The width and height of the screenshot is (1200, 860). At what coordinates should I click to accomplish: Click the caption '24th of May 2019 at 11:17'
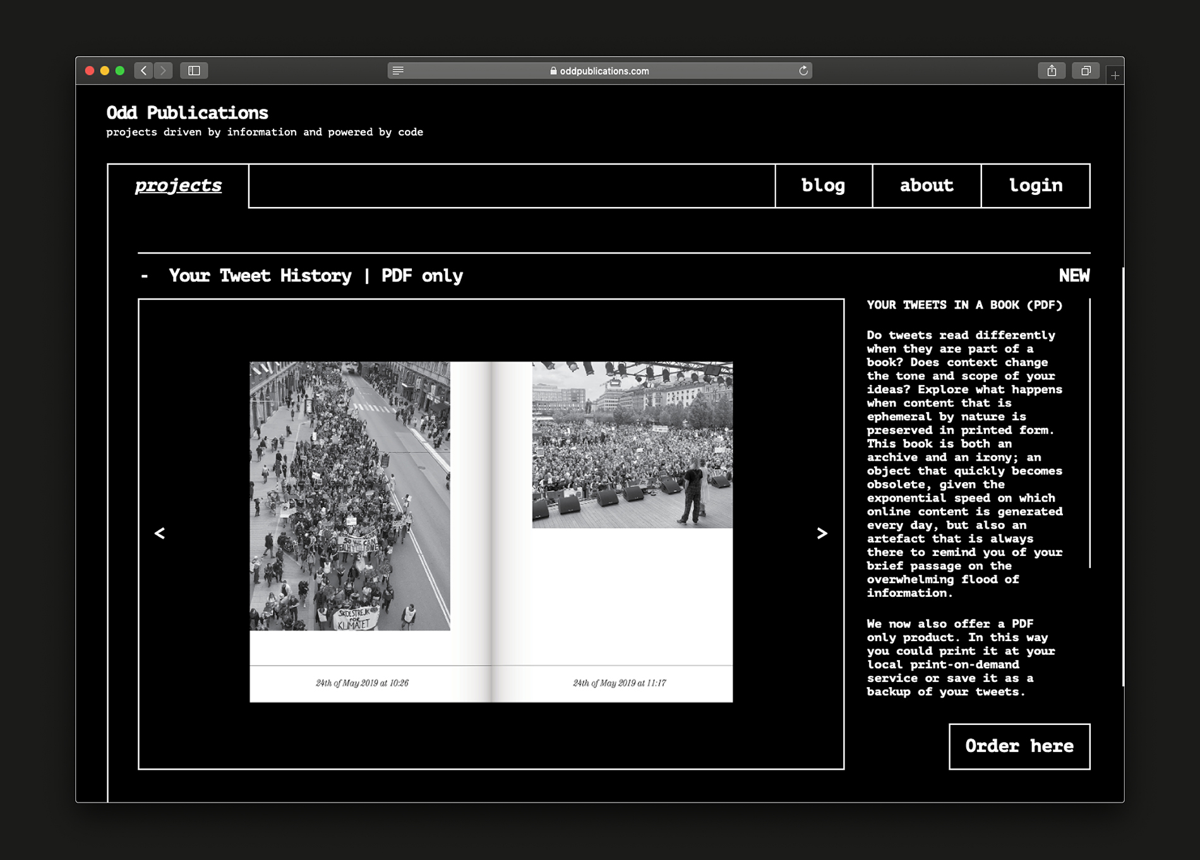pyautogui.click(x=620, y=683)
